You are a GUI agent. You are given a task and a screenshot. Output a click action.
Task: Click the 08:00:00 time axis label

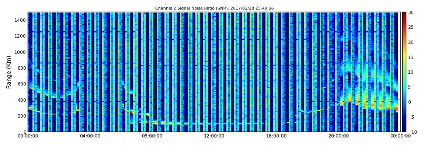(152, 136)
